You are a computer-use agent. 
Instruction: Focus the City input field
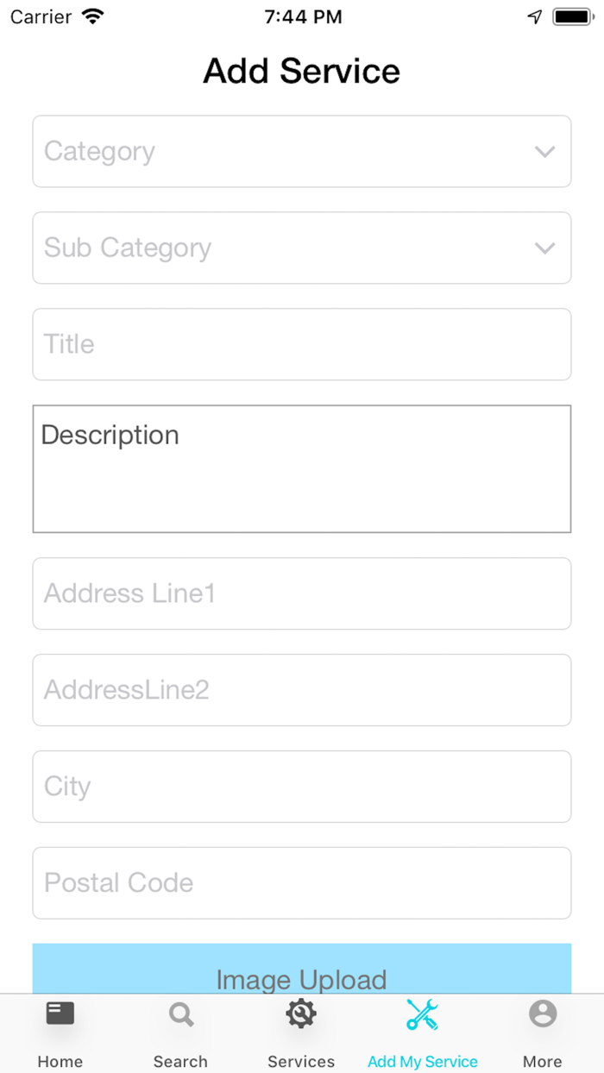(x=302, y=787)
